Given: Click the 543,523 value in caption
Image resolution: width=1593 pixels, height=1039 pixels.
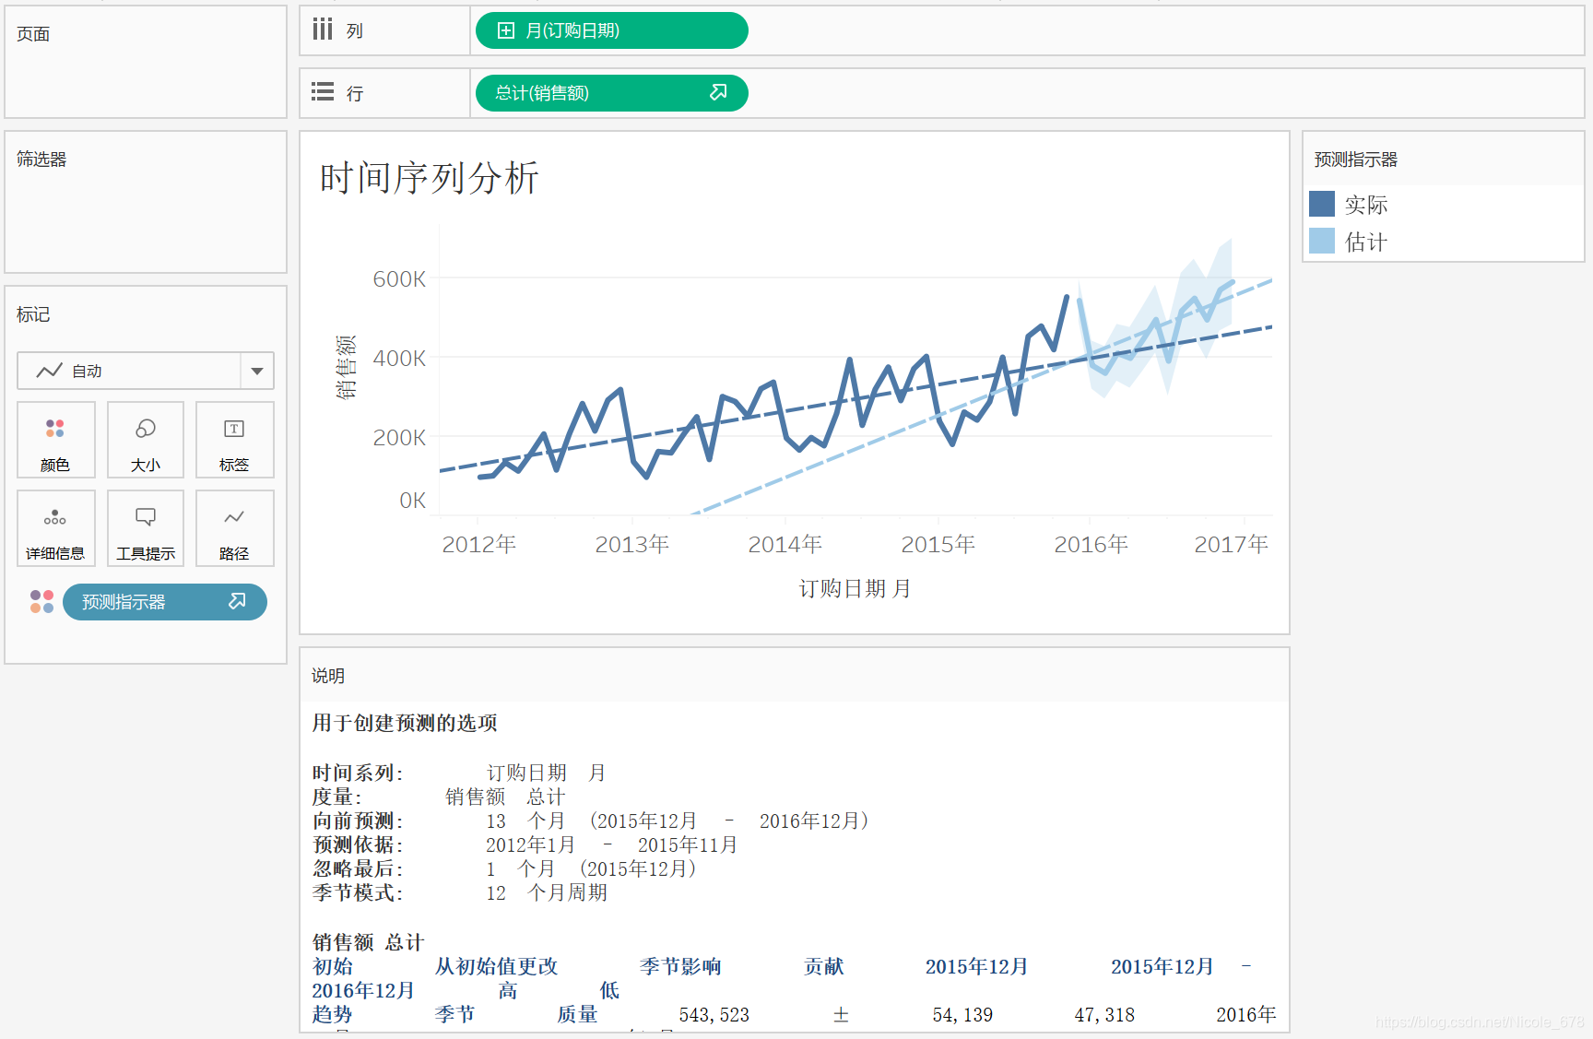Looking at the screenshot, I should [x=714, y=1015].
